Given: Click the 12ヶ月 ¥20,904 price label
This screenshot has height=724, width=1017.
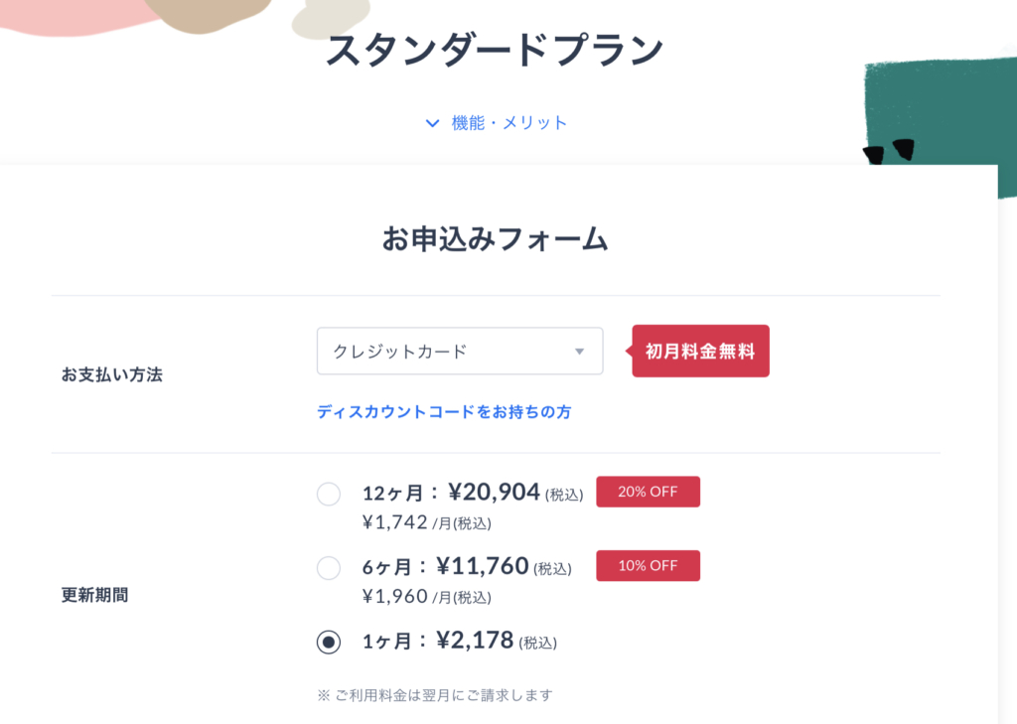Looking at the screenshot, I should tap(473, 493).
